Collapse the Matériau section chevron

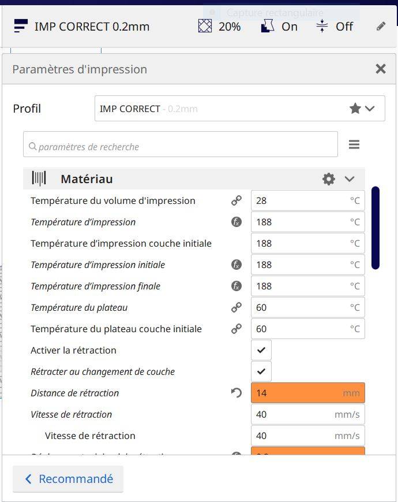350,179
